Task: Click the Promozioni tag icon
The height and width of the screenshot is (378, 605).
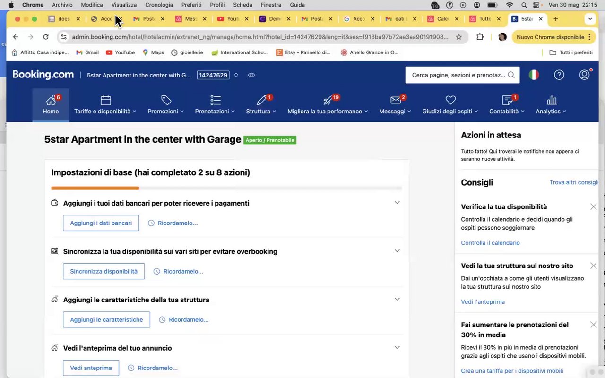Action: (x=166, y=100)
